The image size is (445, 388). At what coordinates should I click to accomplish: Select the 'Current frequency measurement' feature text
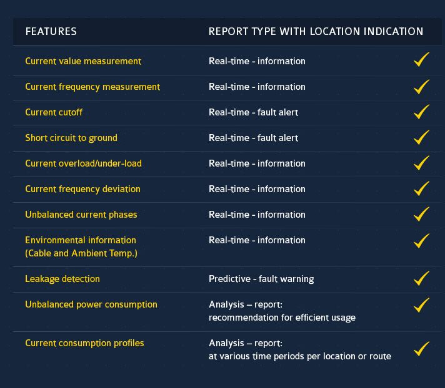[x=92, y=87]
